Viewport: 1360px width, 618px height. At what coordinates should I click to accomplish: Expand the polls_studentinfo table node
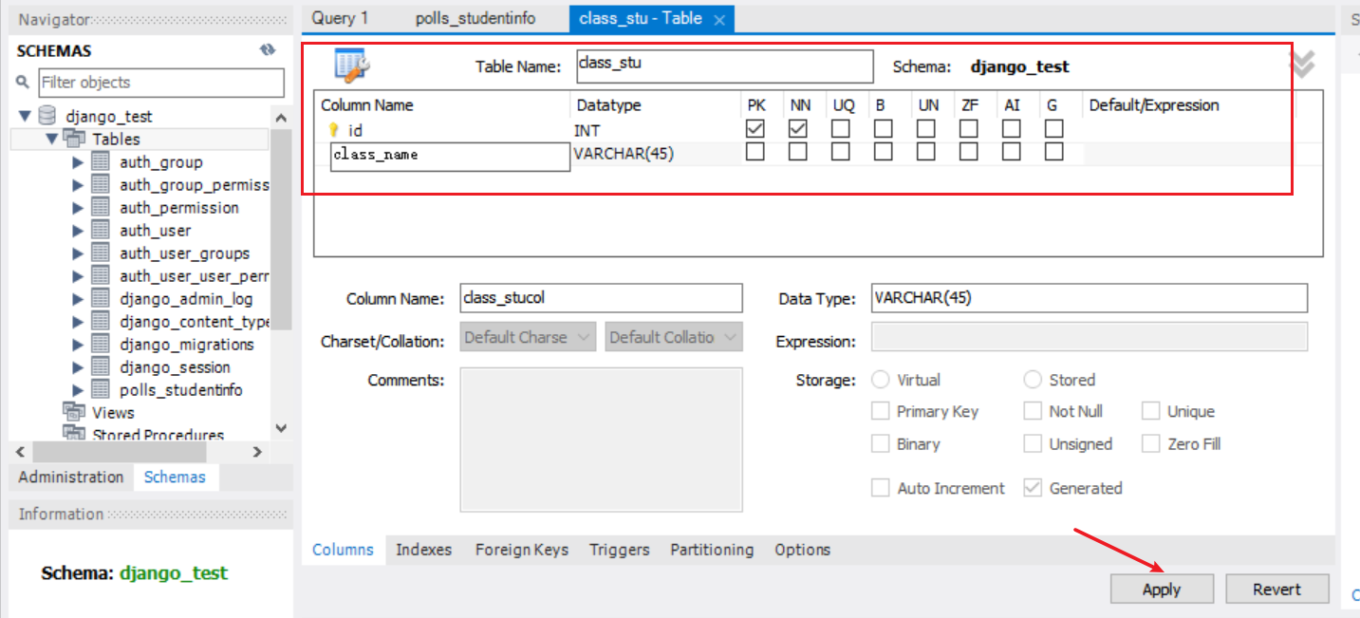click(x=78, y=389)
